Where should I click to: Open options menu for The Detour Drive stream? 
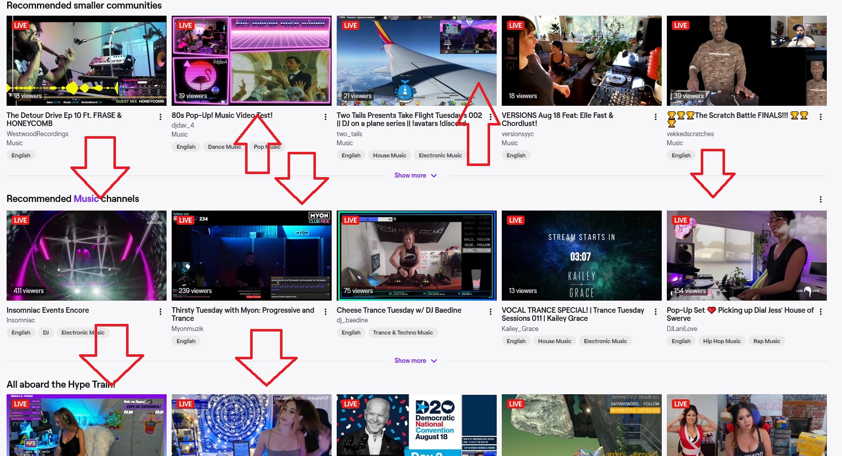(x=161, y=117)
